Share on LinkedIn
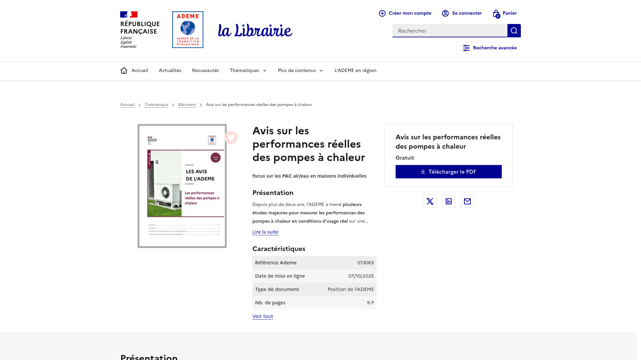Viewport: 641px width, 360px height. tap(449, 201)
